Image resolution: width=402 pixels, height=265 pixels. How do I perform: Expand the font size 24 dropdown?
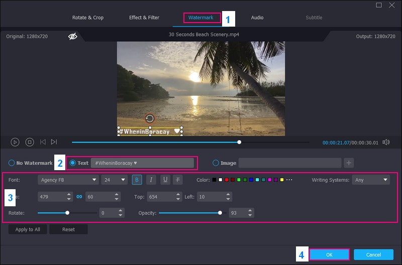tap(115, 180)
